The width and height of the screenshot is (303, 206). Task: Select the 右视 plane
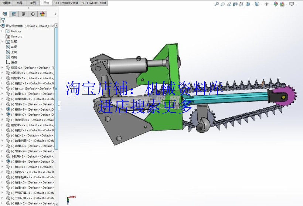coord(11,57)
